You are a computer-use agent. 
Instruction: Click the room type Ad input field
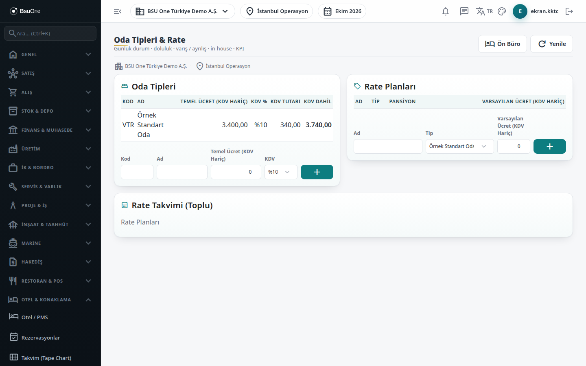coord(182,172)
